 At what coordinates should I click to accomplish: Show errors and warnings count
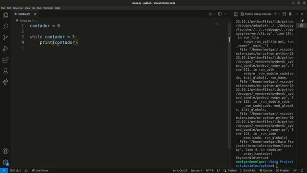point(15,171)
